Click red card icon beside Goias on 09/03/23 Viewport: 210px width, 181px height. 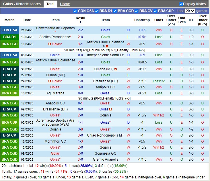coord(110,109)
